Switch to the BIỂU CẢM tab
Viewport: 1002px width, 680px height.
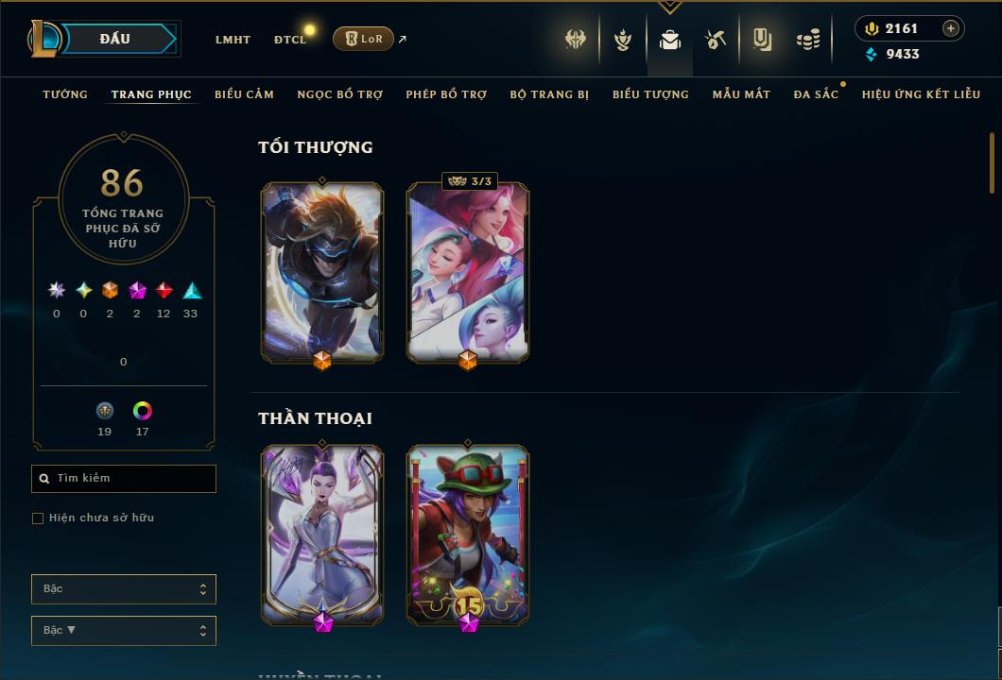(x=244, y=94)
